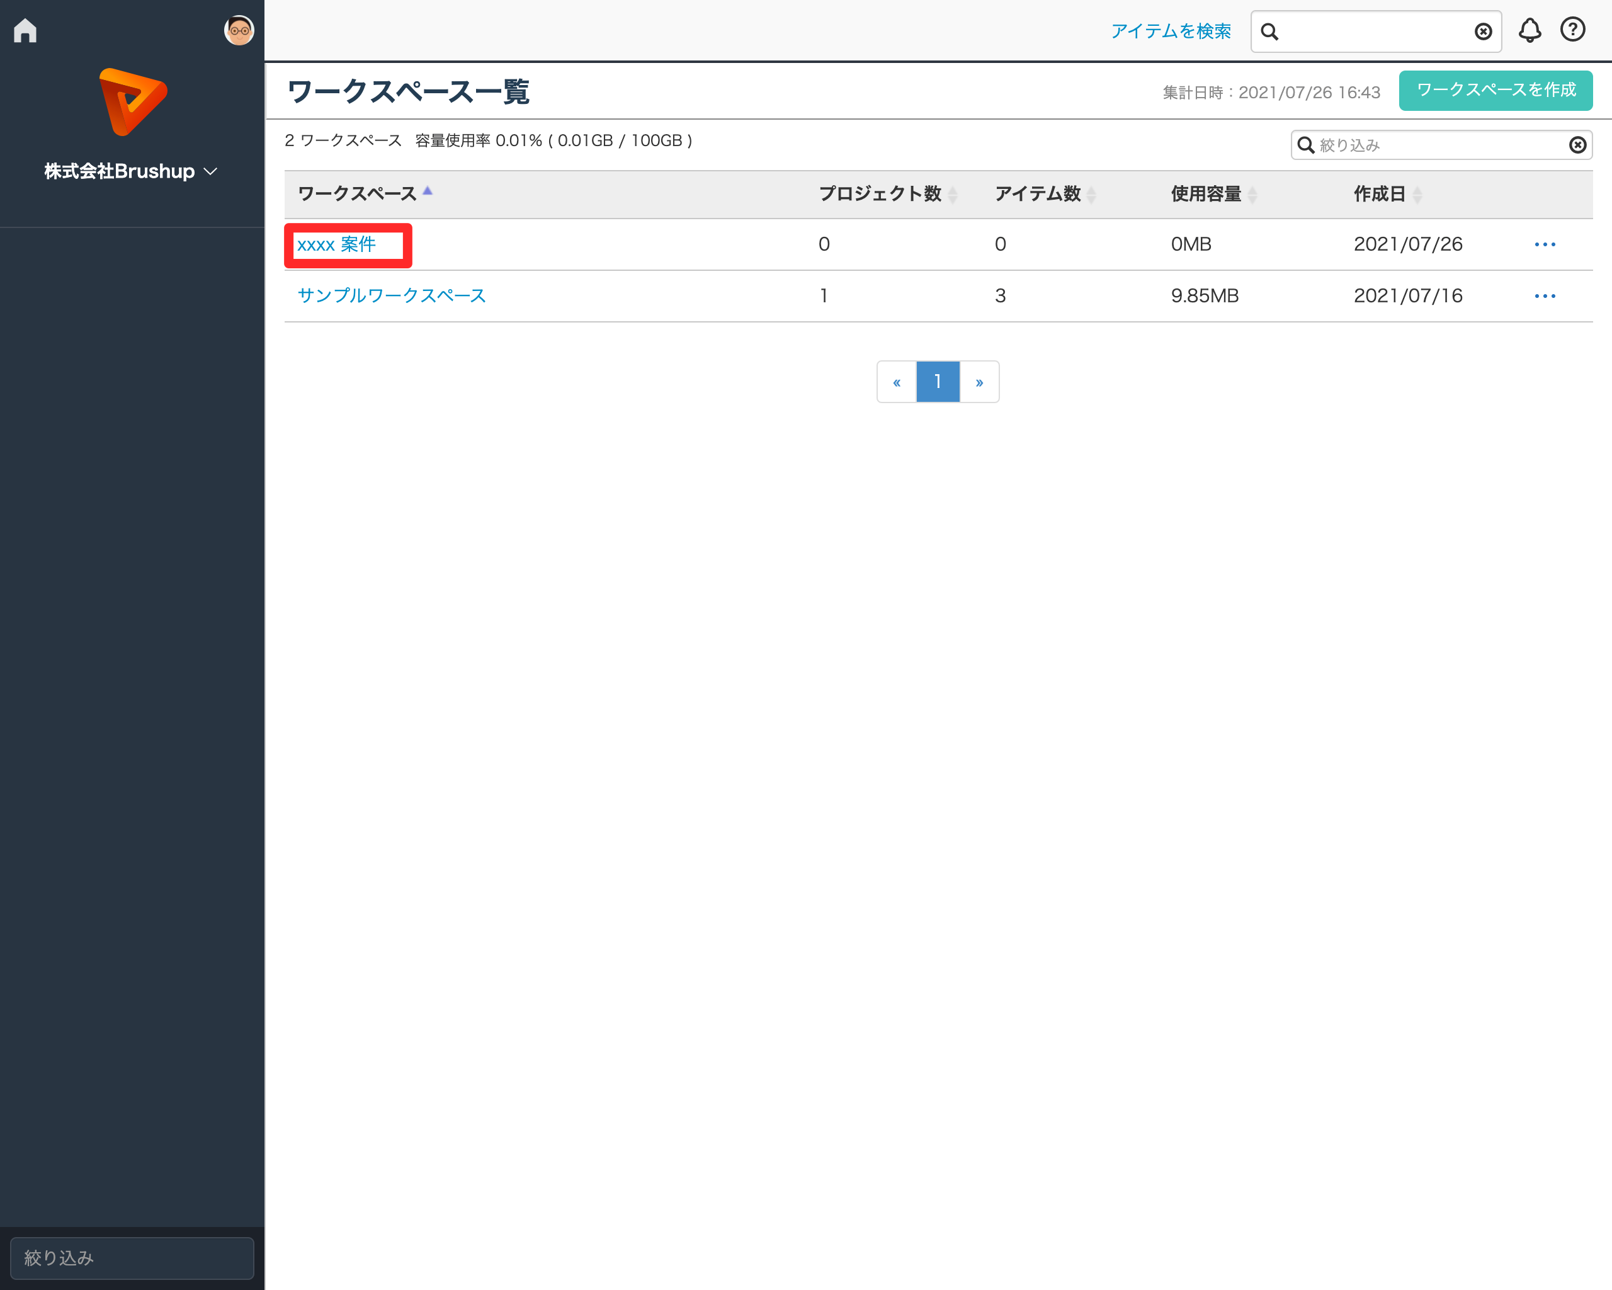1612x1290 pixels.
Task: Go to next page arrow
Action: pyautogui.click(x=979, y=382)
